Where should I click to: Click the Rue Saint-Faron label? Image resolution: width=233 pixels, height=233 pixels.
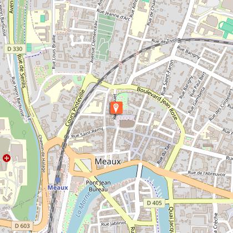[x=167, y=78]
